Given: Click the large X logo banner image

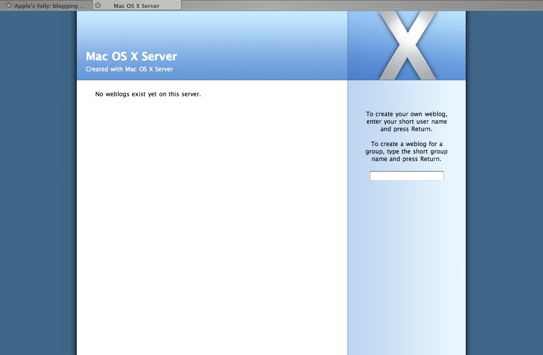Looking at the screenshot, I should pyautogui.click(x=406, y=45).
